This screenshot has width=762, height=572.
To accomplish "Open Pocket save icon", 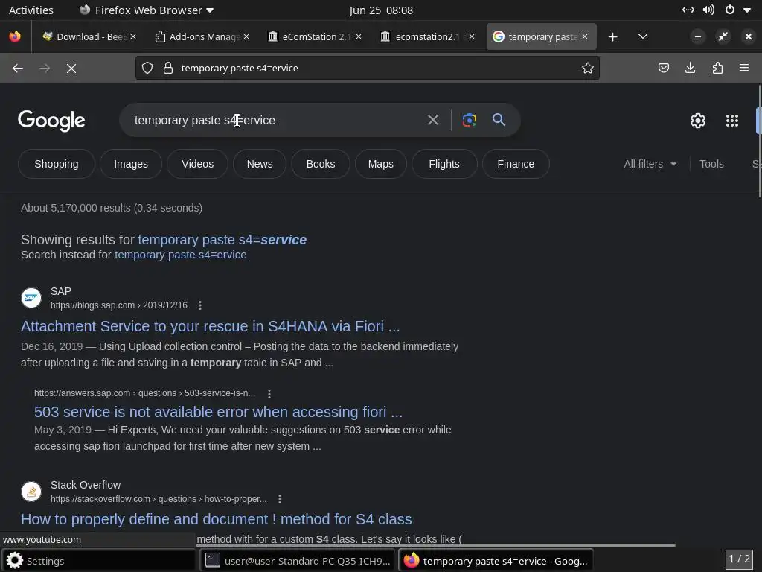I will [x=663, y=68].
